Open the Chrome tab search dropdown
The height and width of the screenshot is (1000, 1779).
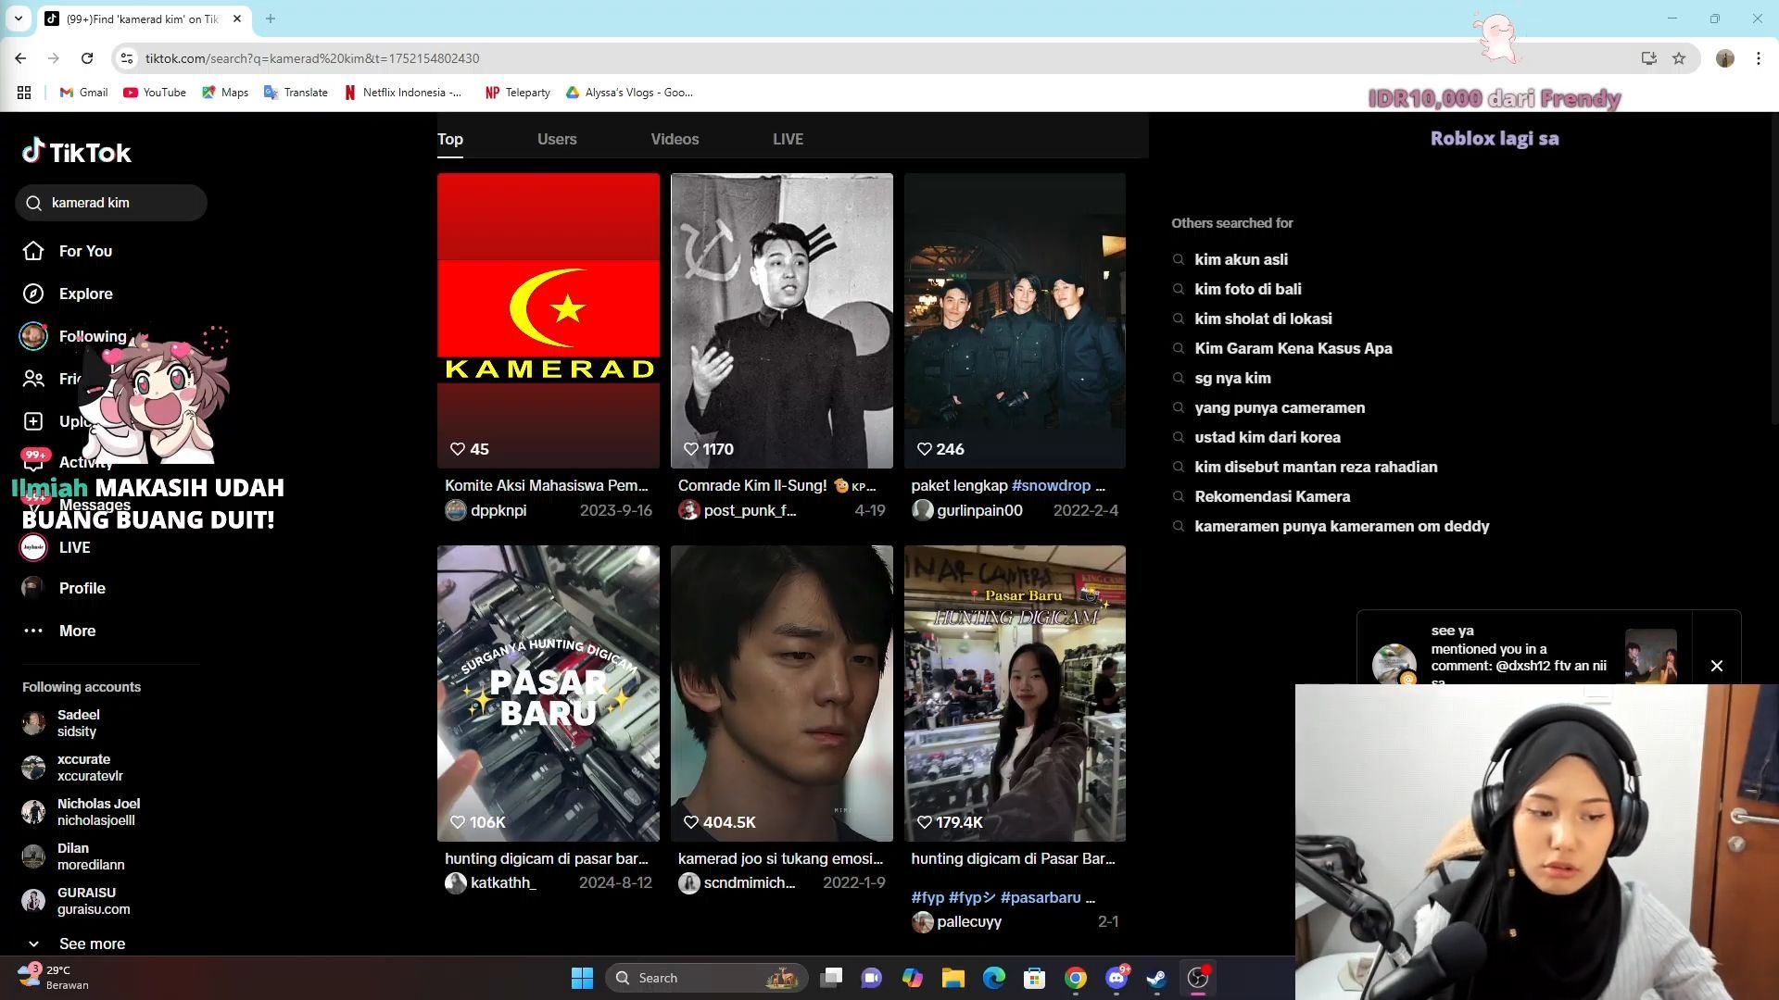[x=18, y=19]
